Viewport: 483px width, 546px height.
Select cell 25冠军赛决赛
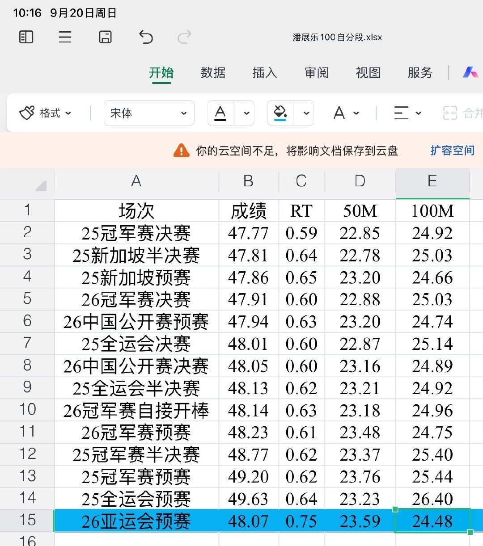[136, 233]
